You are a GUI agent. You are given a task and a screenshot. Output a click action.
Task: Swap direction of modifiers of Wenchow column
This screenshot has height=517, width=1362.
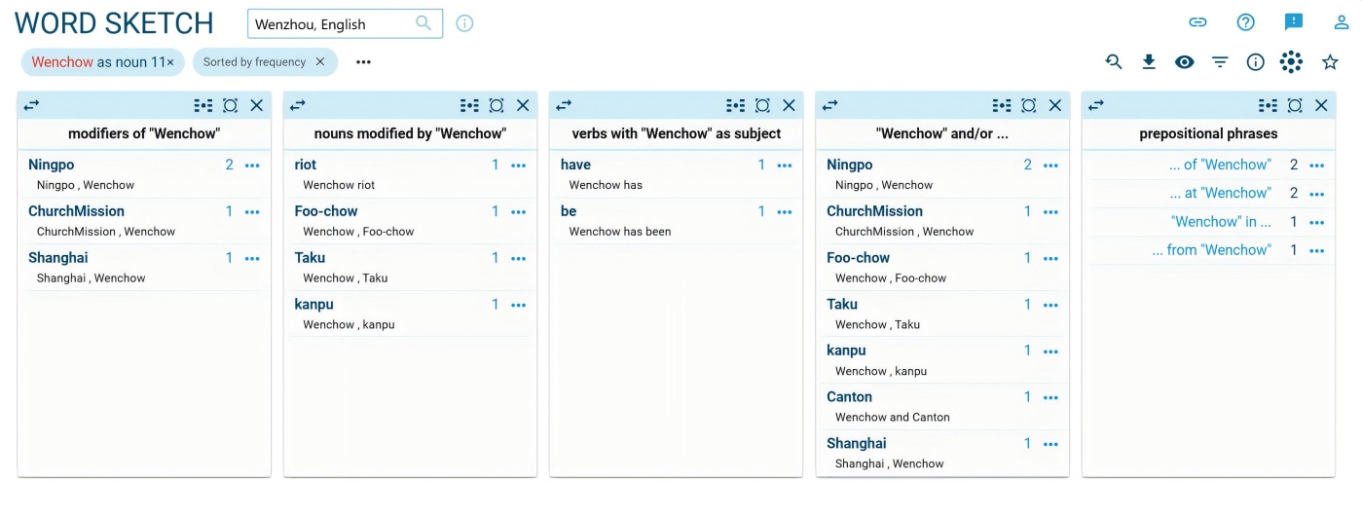[x=32, y=105]
